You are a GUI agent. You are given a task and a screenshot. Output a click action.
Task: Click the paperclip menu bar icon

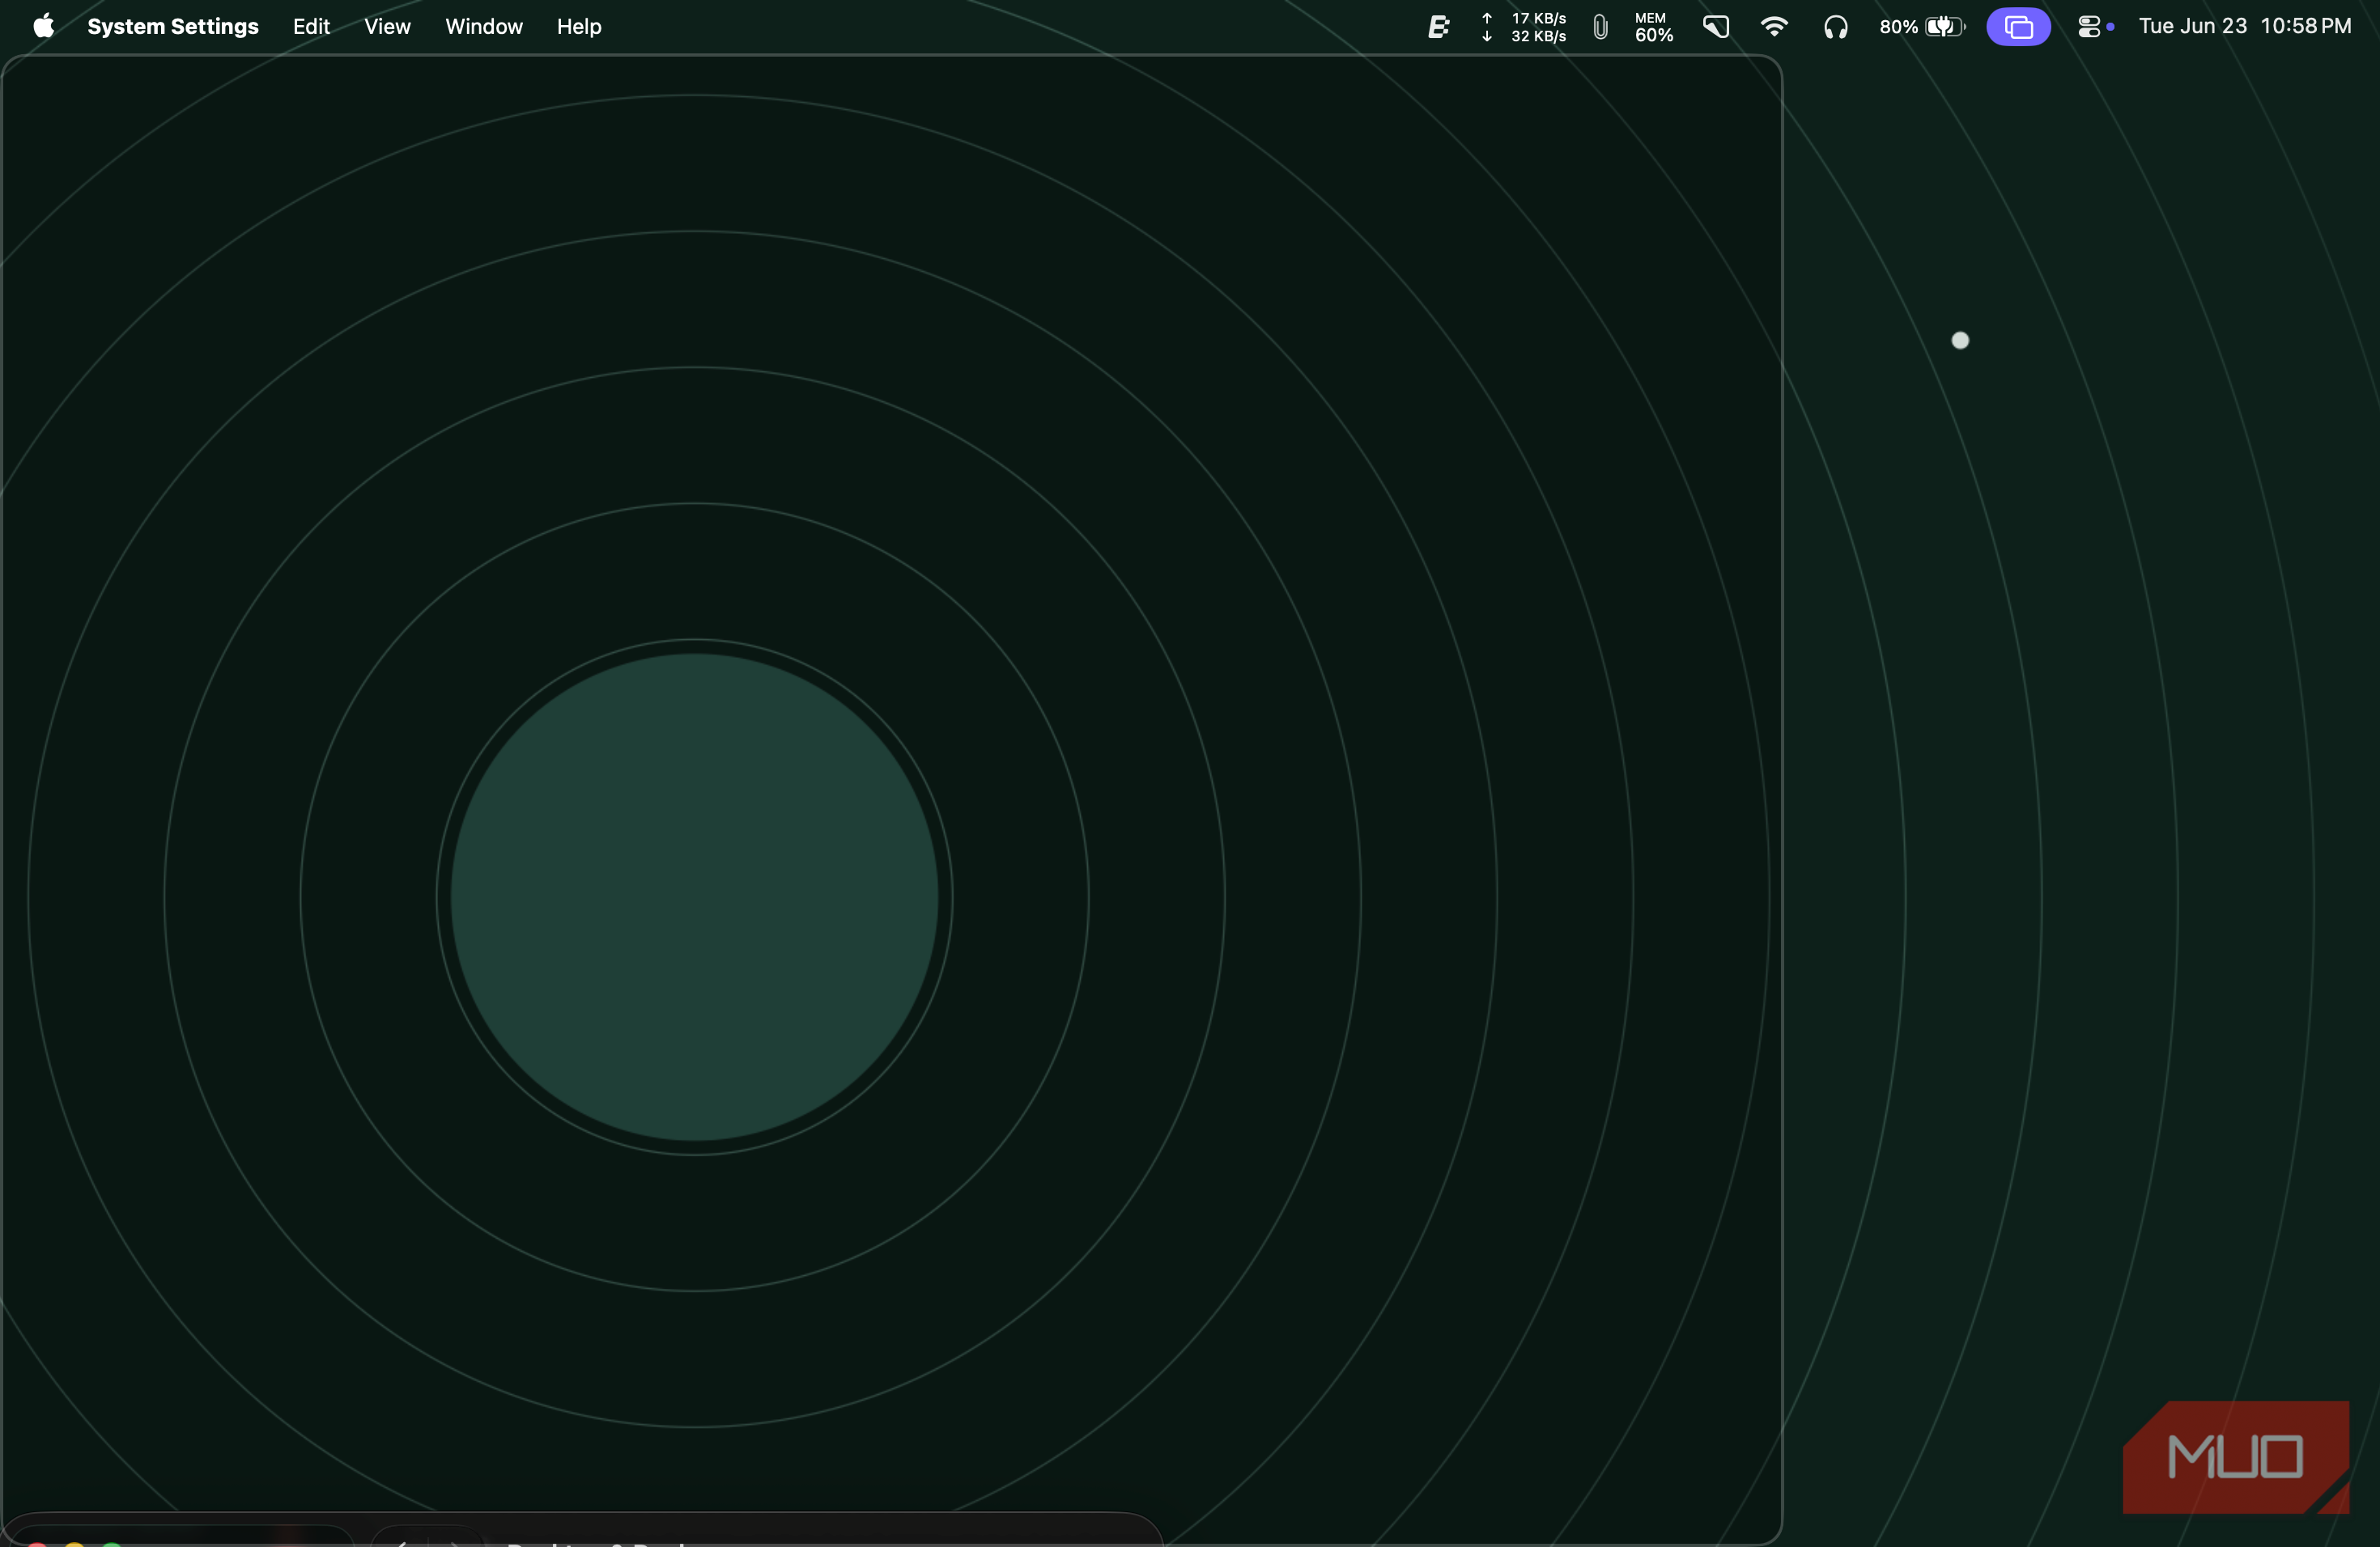point(1600,27)
